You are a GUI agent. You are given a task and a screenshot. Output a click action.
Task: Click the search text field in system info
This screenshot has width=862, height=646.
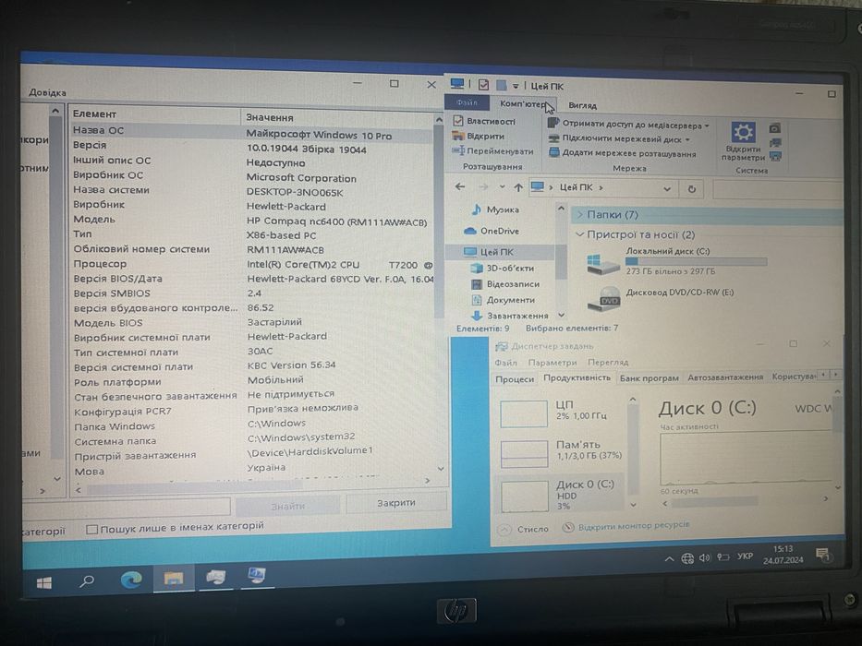coord(127,507)
